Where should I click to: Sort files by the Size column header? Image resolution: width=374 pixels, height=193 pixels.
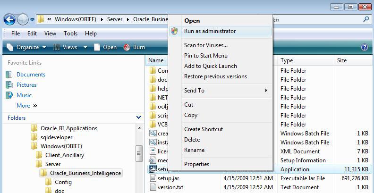(x=342, y=60)
